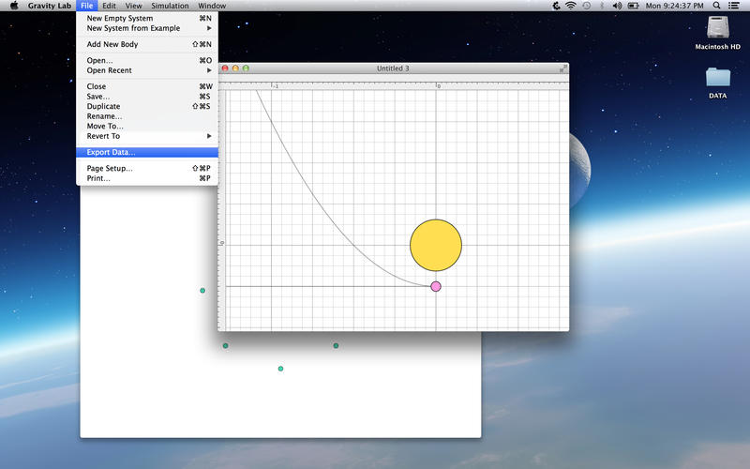Viewport: 750px width, 469px height.
Task: Zoom the Untitled 3 window
Action: [x=246, y=68]
